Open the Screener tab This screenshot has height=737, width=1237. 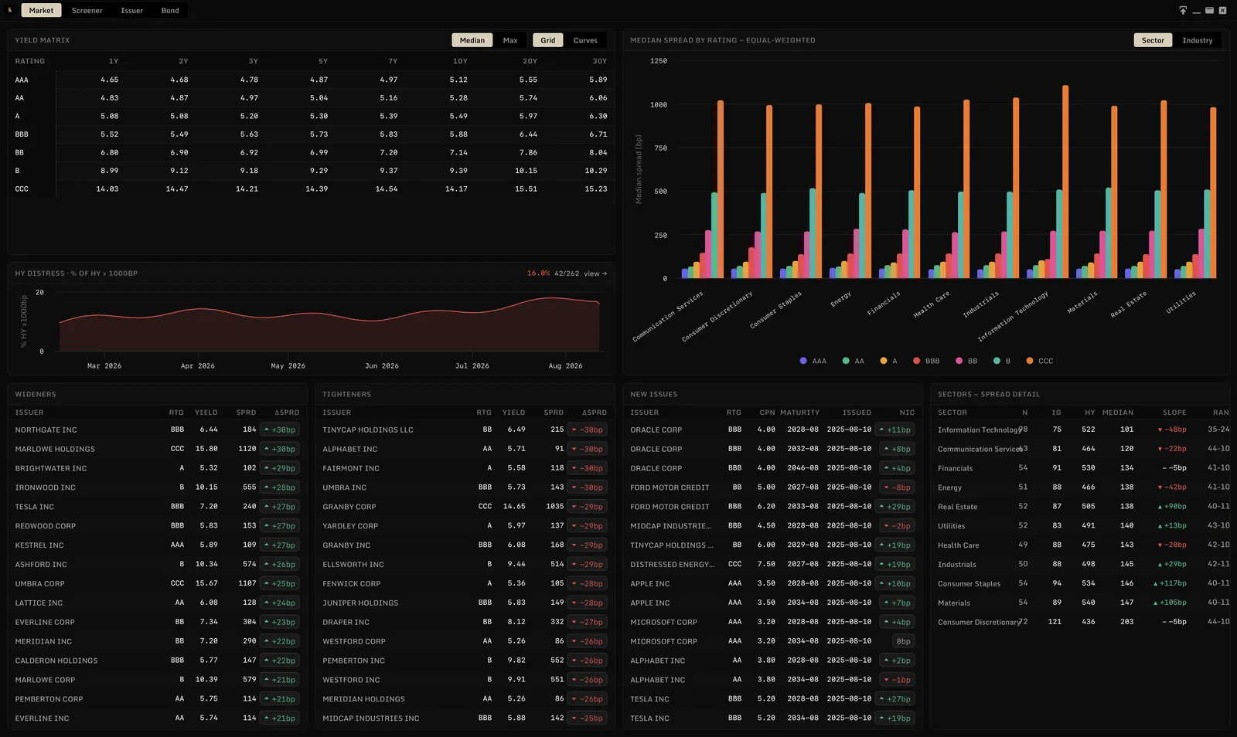point(87,10)
